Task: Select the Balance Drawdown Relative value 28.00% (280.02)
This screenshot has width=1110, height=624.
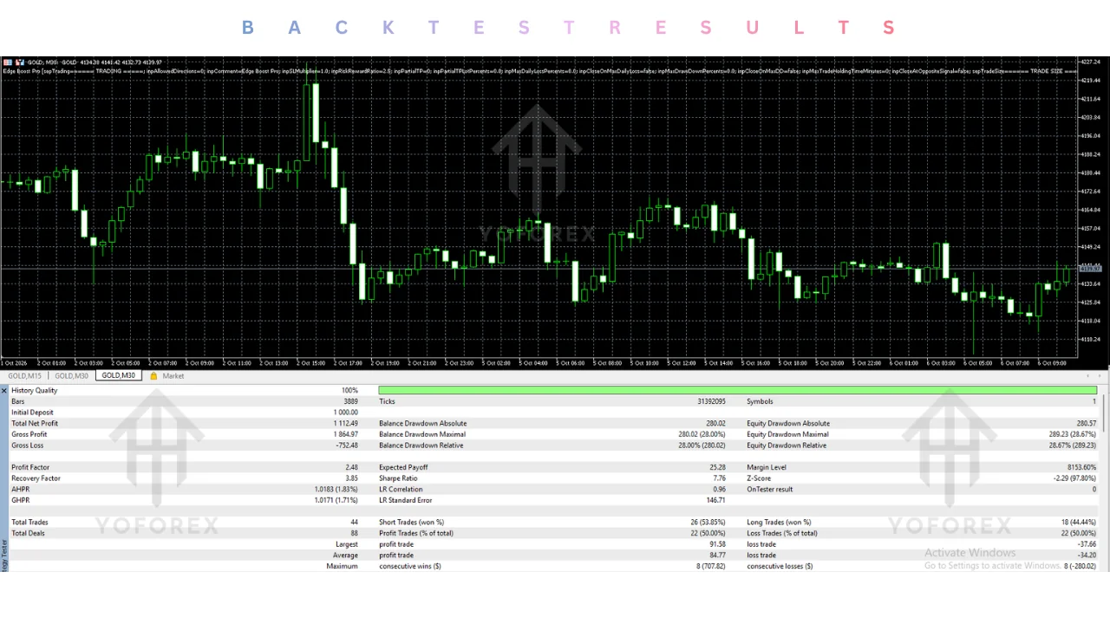Action: click(x=702, y=445)
